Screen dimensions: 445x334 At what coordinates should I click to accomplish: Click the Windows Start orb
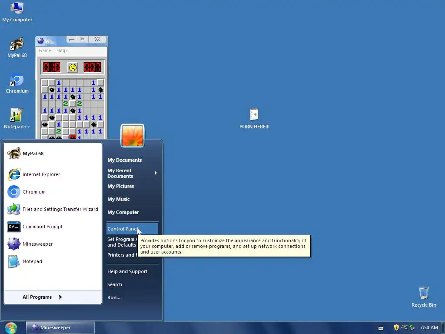[11, 328]
